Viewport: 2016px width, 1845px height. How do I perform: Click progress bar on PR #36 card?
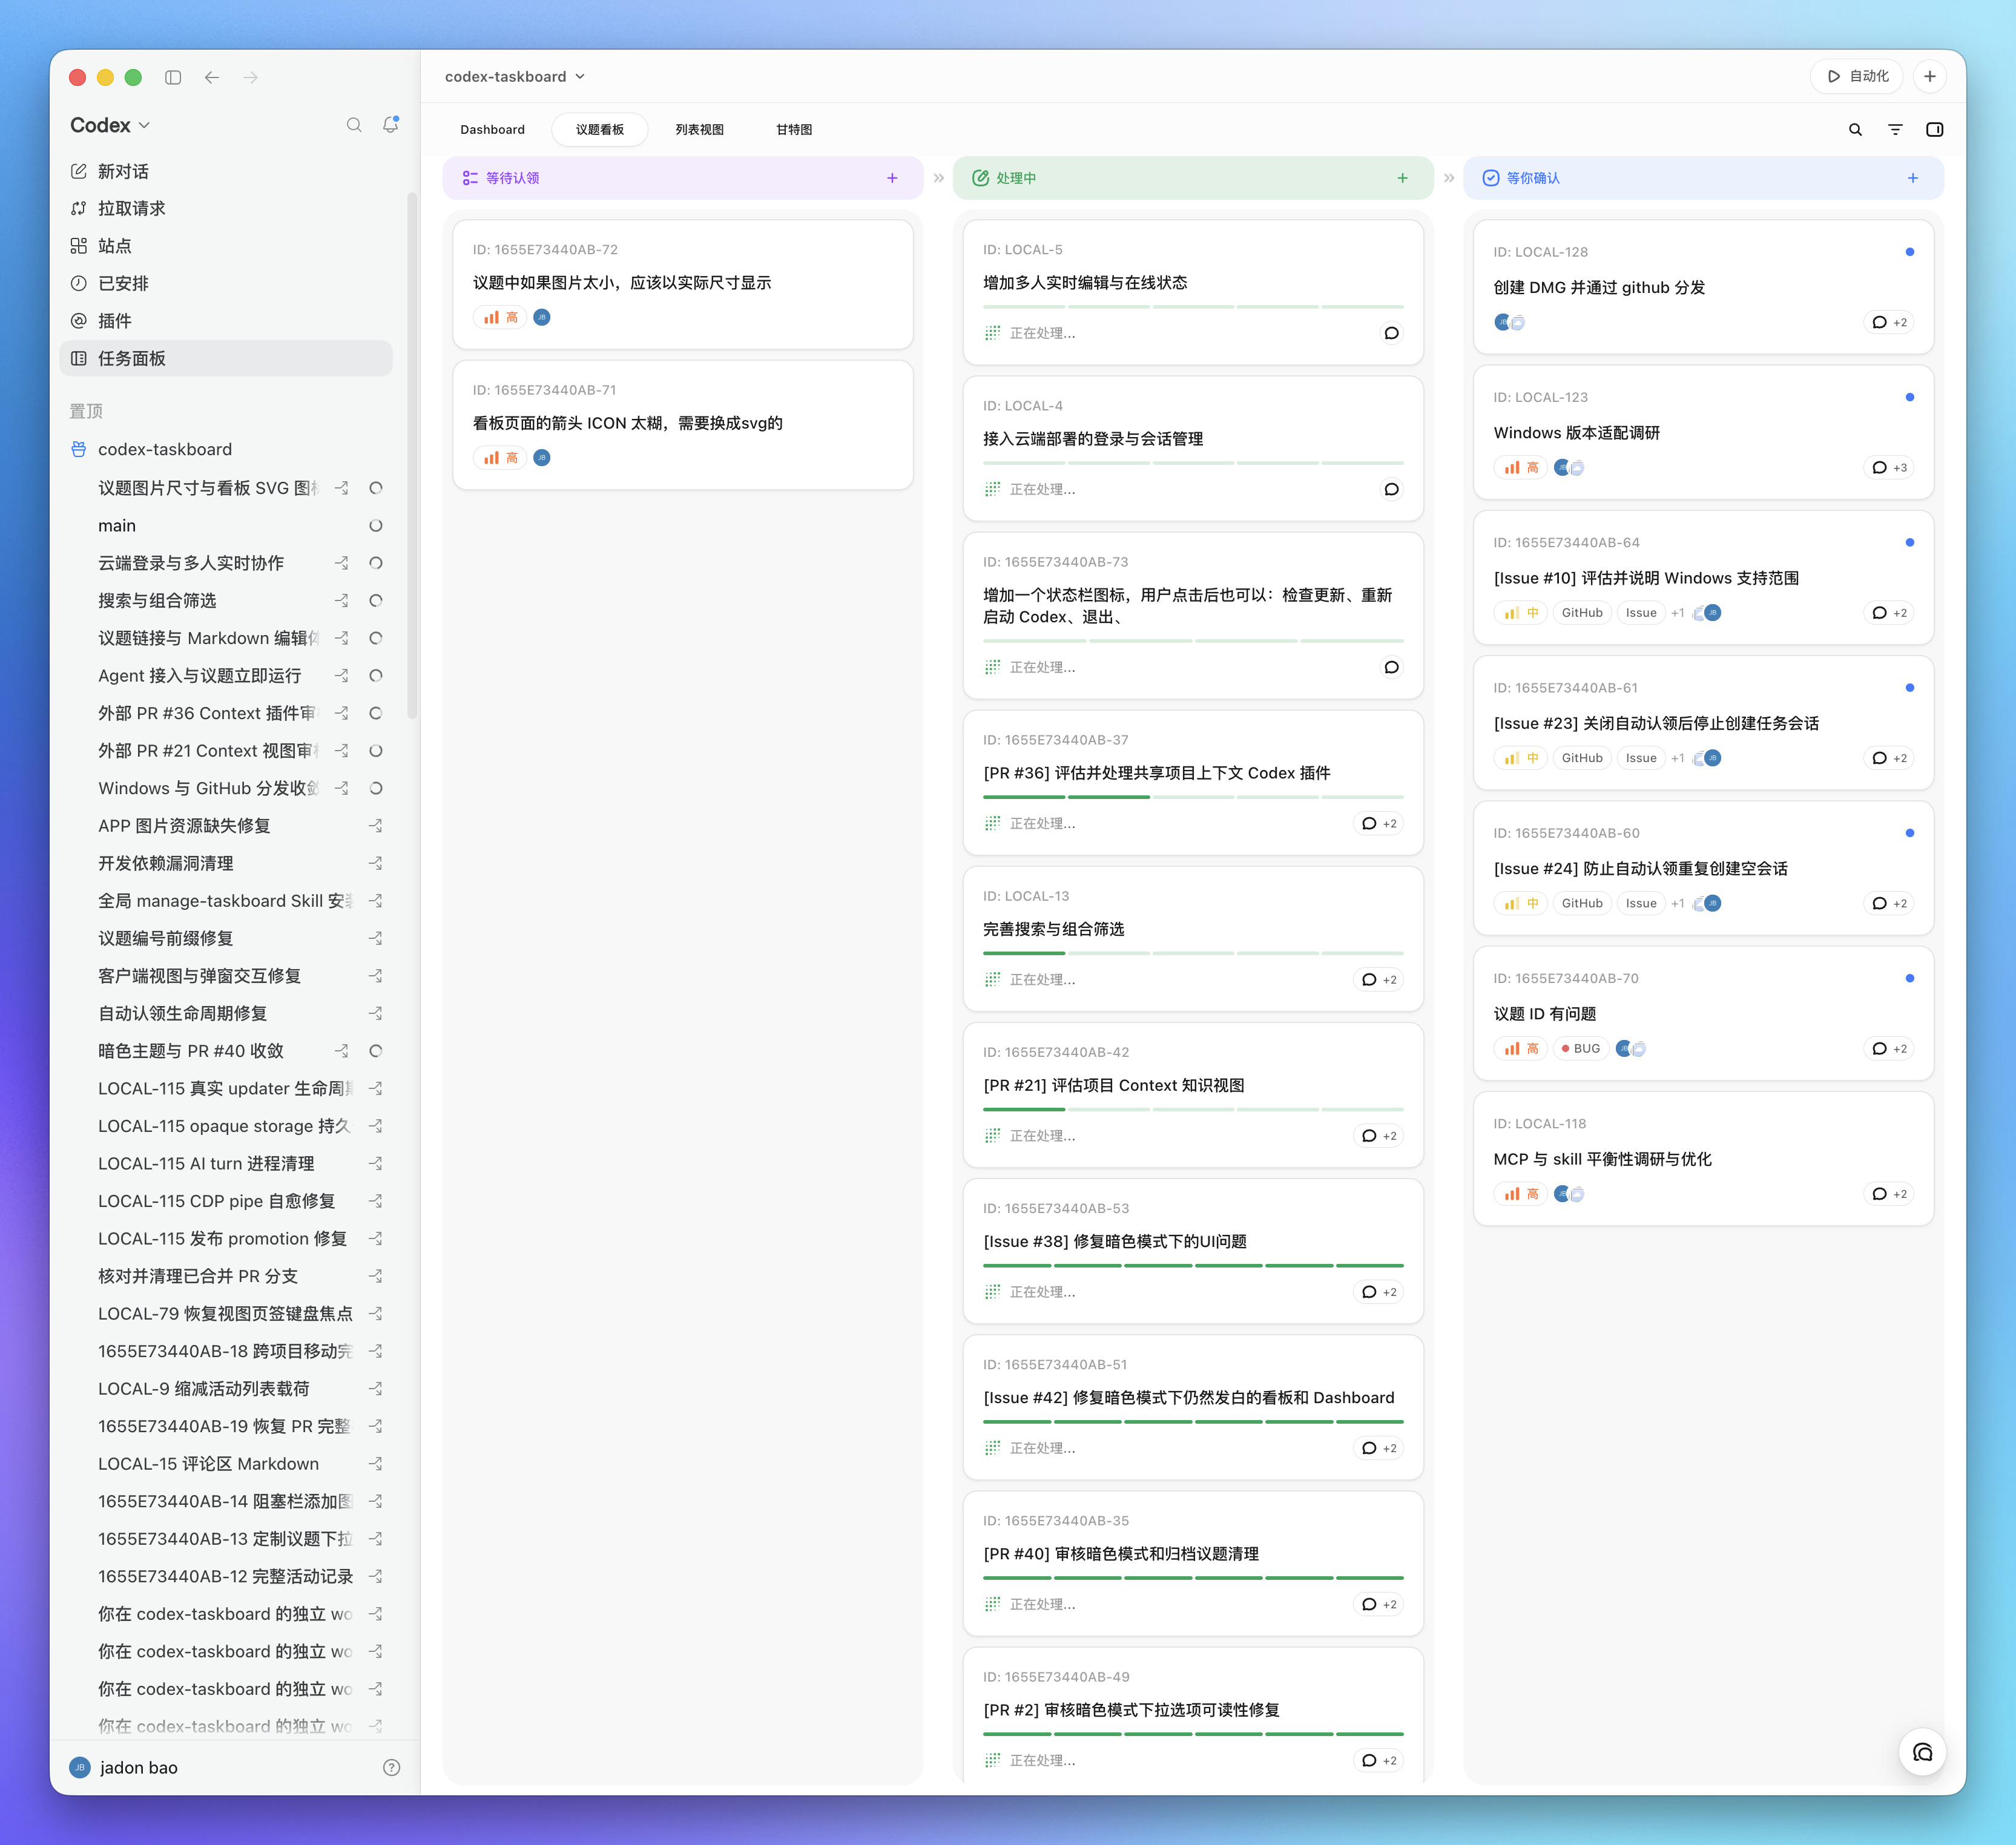(1193, 797)
